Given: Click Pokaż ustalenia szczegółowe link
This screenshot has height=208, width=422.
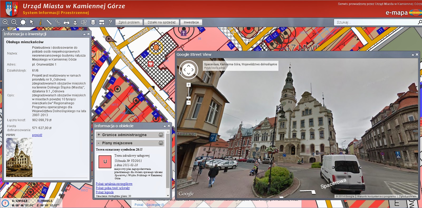Looking at the screenshot, I should (x=114, y=184).
